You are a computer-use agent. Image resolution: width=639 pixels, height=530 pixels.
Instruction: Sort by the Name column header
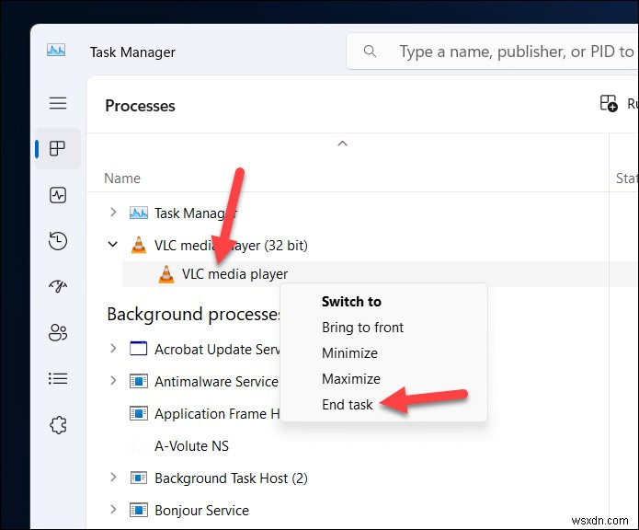pyautogui.click(x=122, y=179)
